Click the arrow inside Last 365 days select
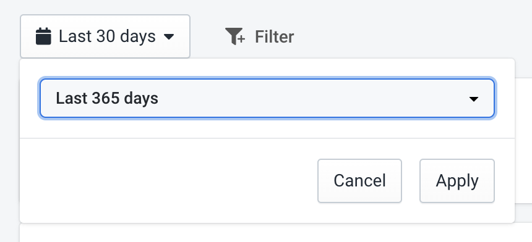This screenshot has height=242, width=532. click(x=473, y=99)
